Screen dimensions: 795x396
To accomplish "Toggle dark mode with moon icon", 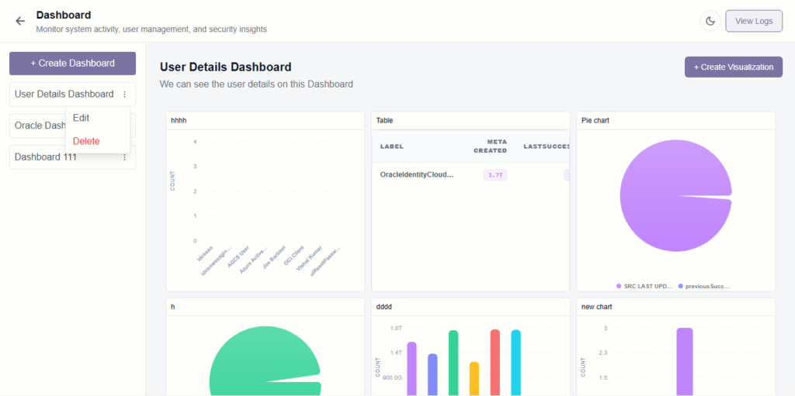I will coord(710,21).
